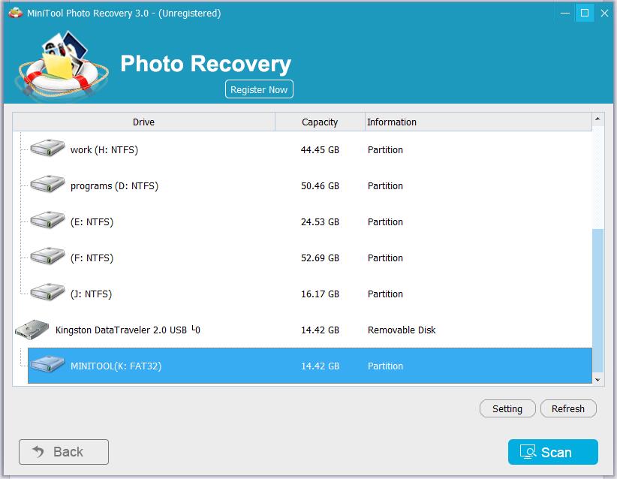Click the large Photo Recovery lifebuoy logo
Image resolution: width=617 pixels, height=479 pixels.
[62, 64]
